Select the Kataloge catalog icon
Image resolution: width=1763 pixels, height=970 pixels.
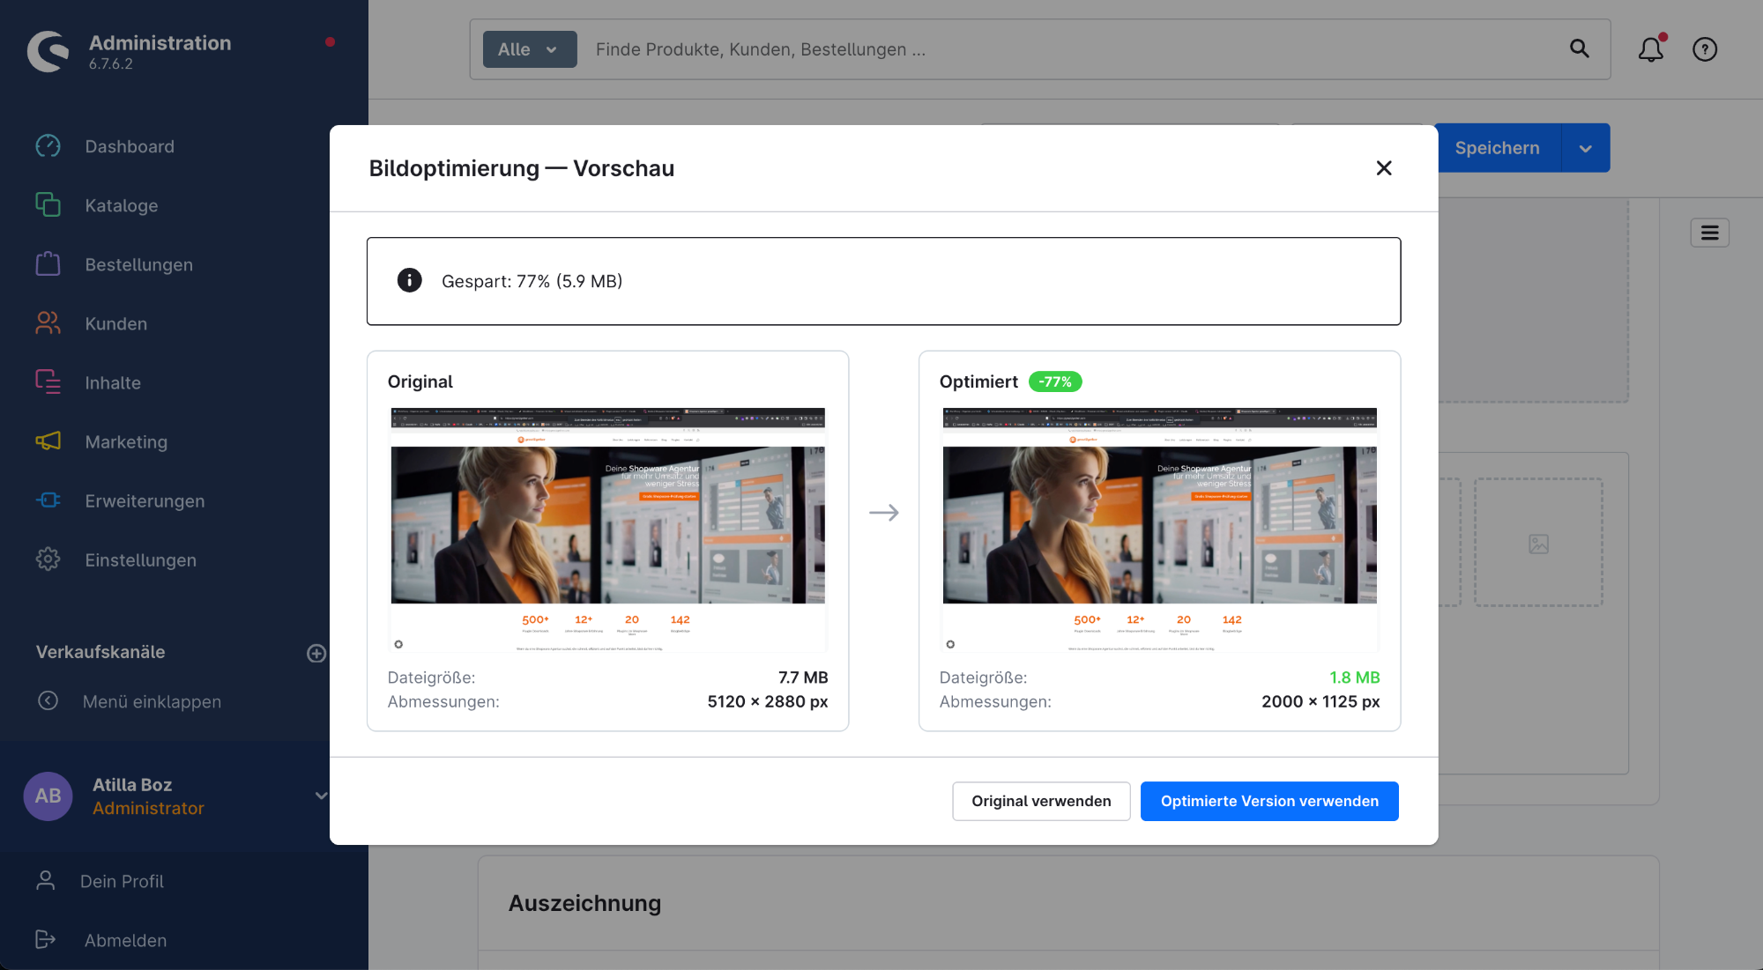(48, 205)
